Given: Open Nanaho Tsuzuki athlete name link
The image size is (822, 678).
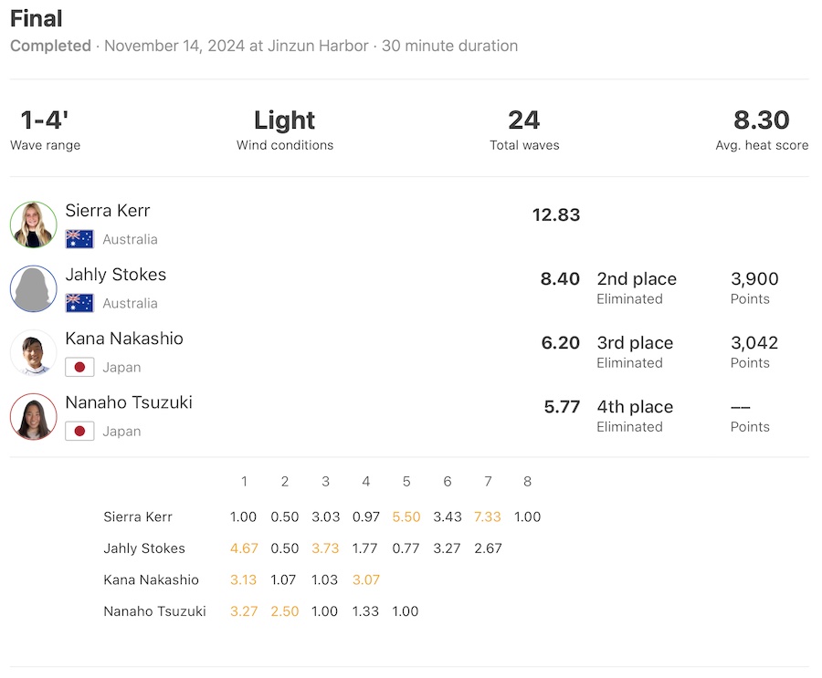Looking at the screenshot, I should (x=129, y=402).
